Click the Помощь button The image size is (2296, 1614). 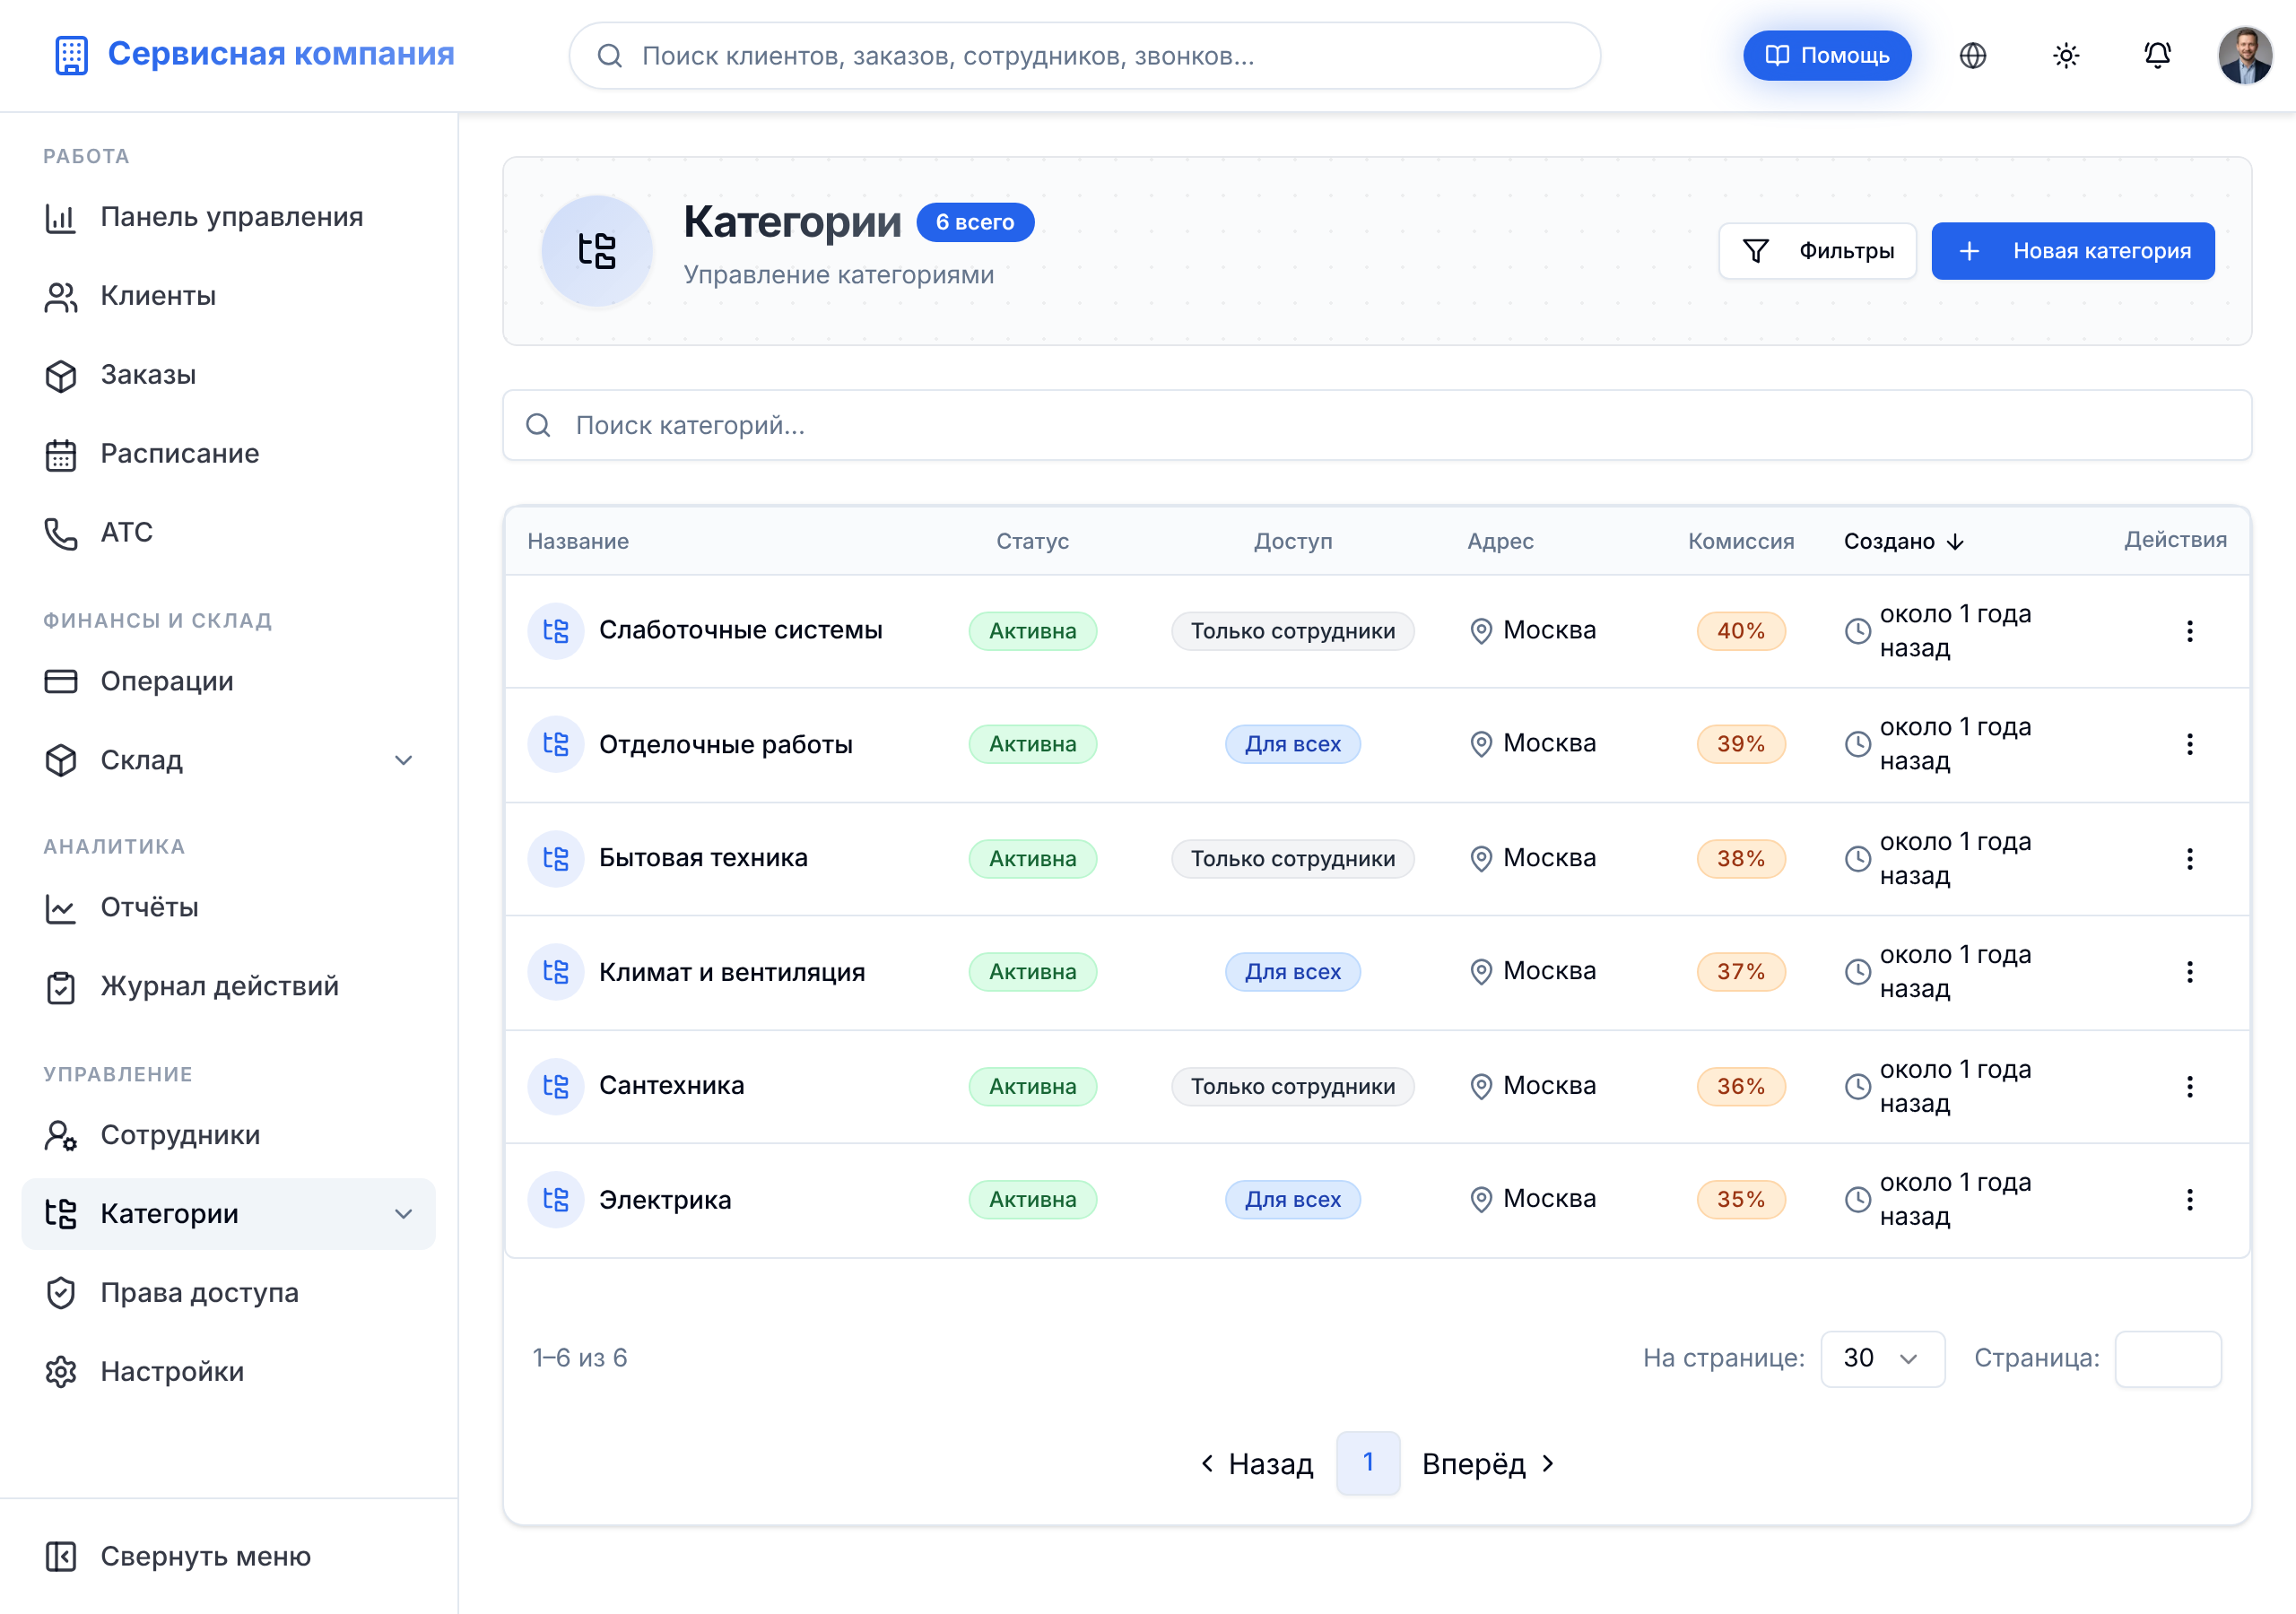click(1826, 56)
